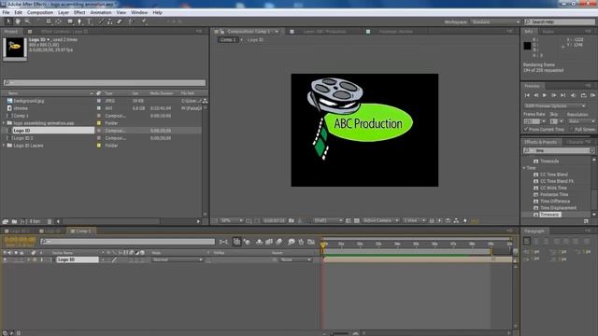Toggle Full Screen checkbox
Image resolution: width=598 pixels, height=336 pixels.
coord(571,130)
